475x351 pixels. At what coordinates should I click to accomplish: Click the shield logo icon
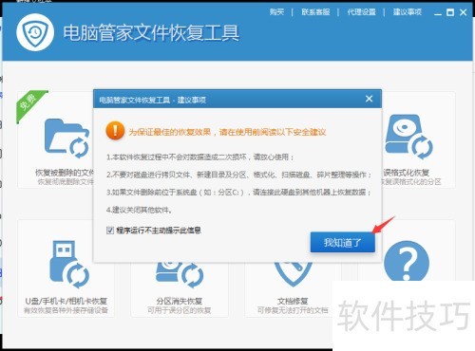point(35,32)
